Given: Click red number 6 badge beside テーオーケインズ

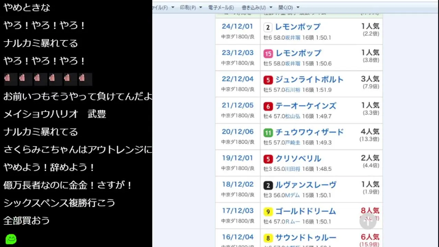Looking at the screenshot, I should [x=268, y=107].
